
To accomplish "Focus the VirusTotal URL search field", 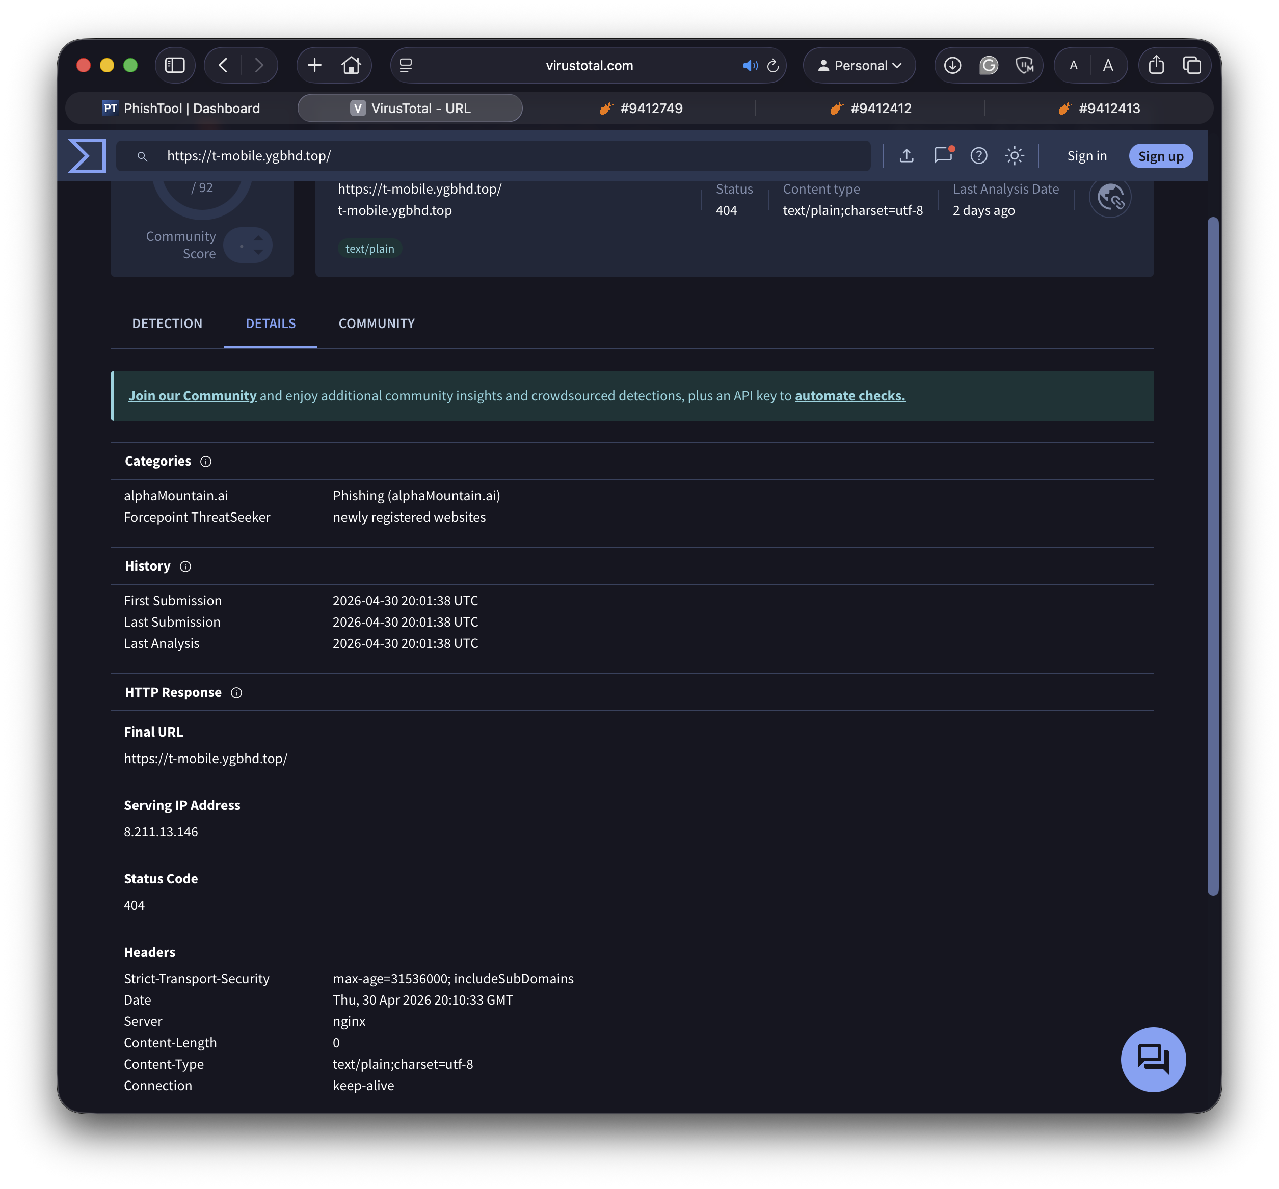I will click(493, 155).
